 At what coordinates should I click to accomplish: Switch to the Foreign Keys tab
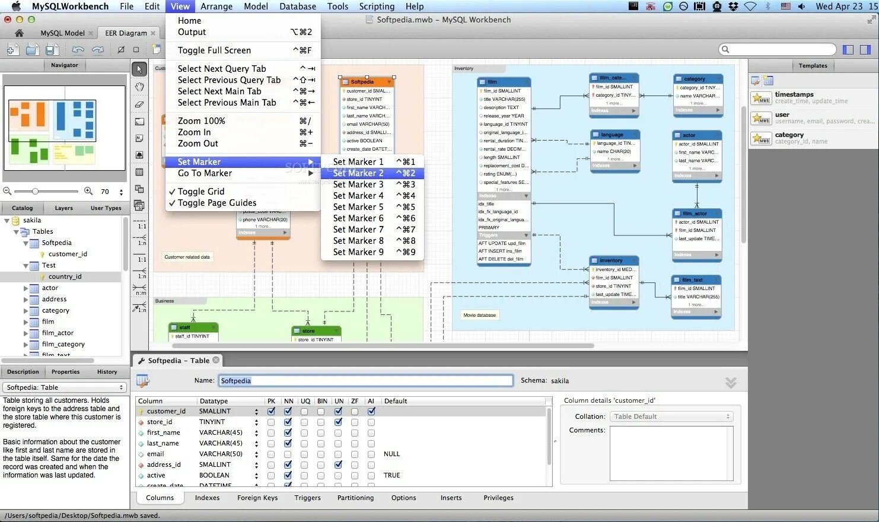257,498
